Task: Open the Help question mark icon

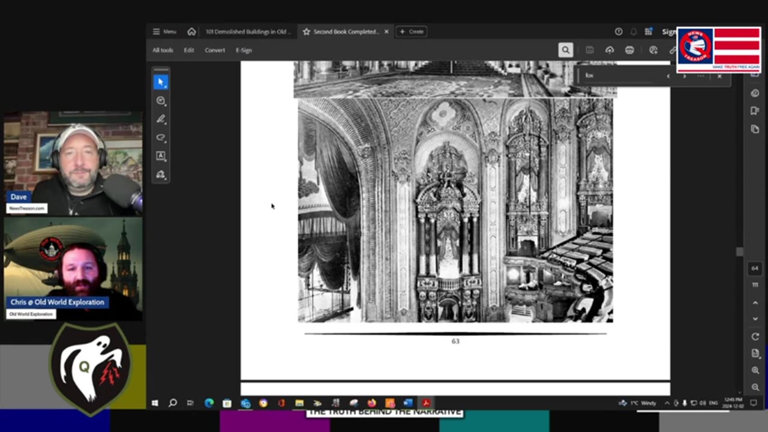Action: click(x=619, y=32)
